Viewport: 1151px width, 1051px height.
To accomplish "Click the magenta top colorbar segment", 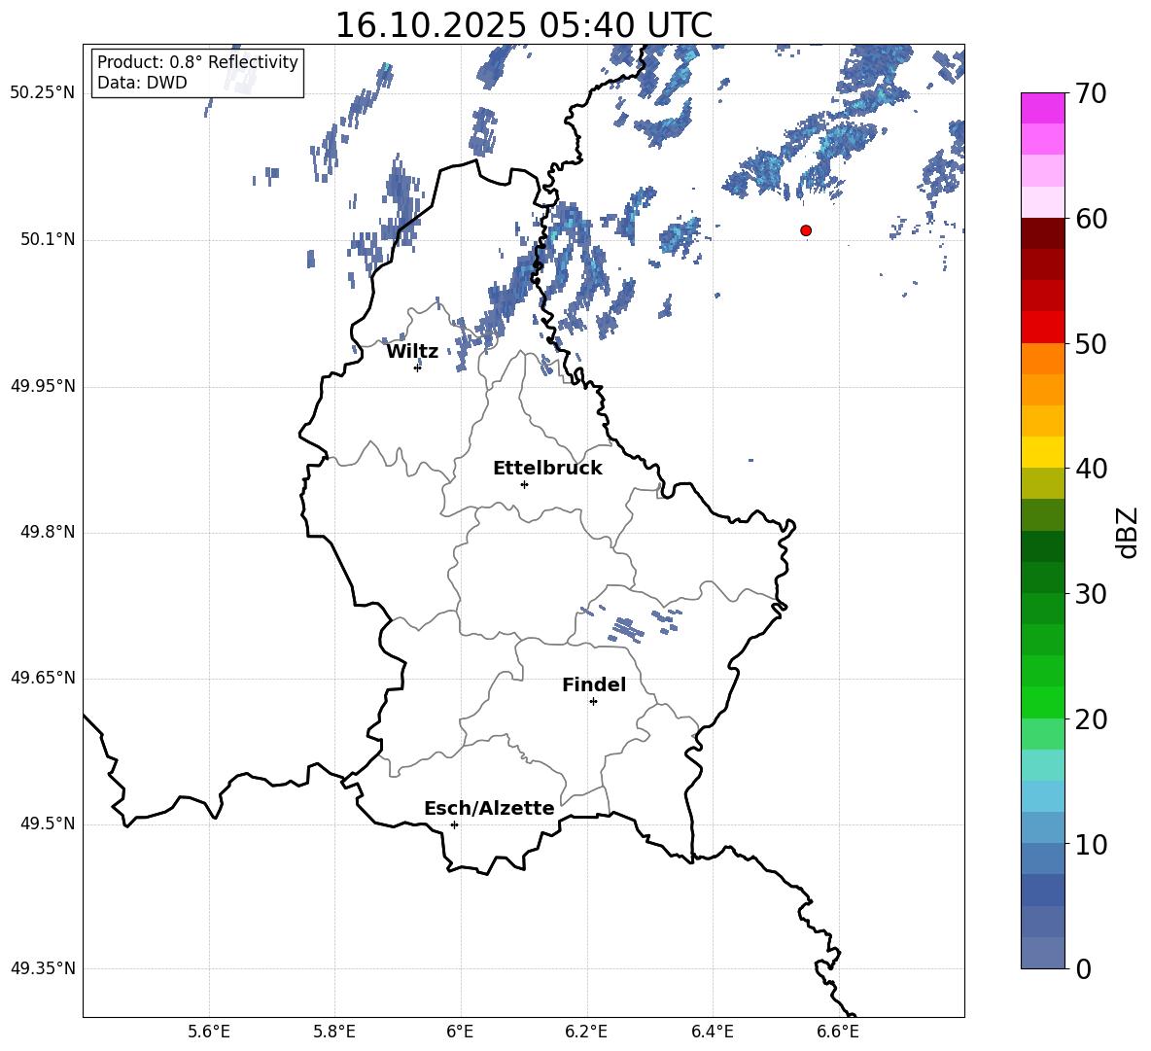I will [1042, 108].
